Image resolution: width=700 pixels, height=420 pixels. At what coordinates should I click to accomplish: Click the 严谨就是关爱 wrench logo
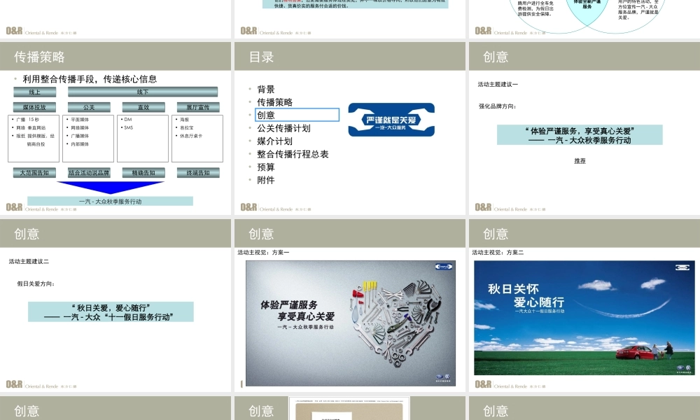391,120
